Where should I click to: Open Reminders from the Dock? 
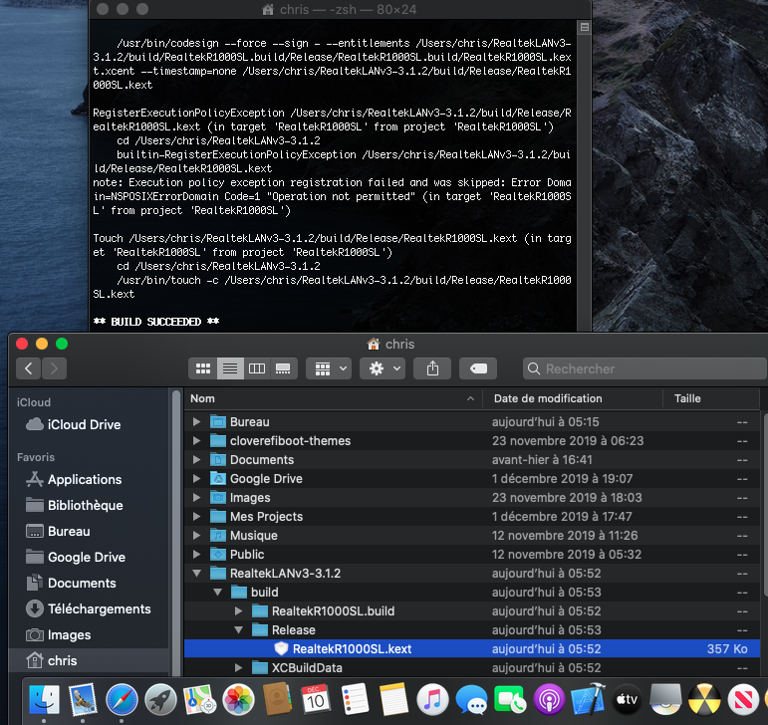point(355,699)
